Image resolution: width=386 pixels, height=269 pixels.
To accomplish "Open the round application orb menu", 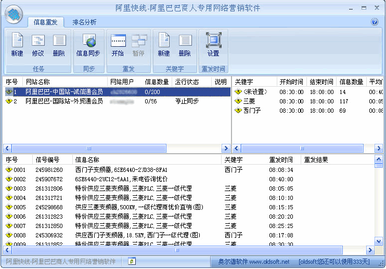I will 14,14.
